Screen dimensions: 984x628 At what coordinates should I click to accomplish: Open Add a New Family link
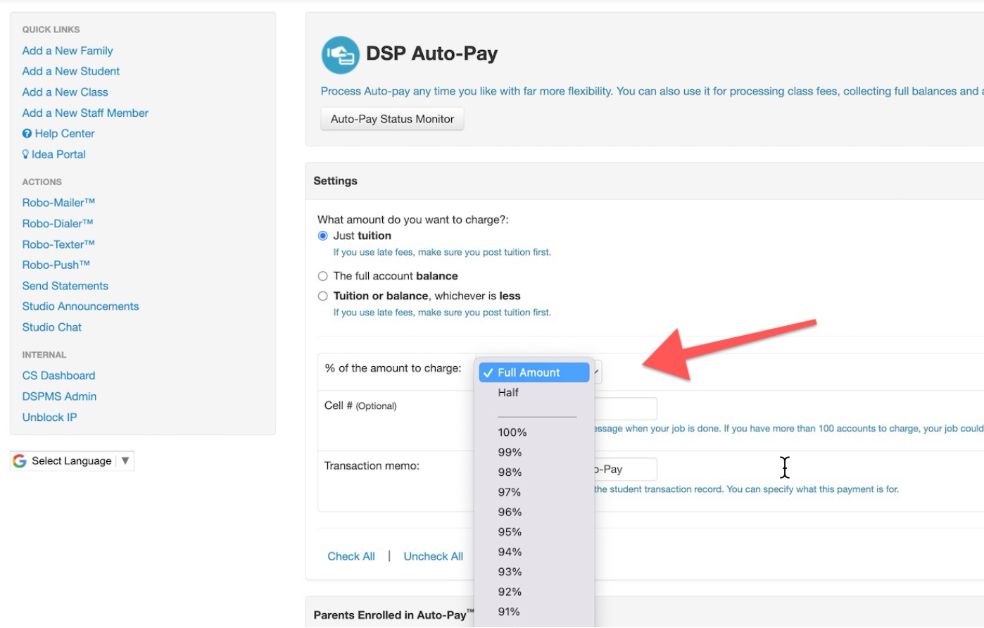(x=68, y=51)
